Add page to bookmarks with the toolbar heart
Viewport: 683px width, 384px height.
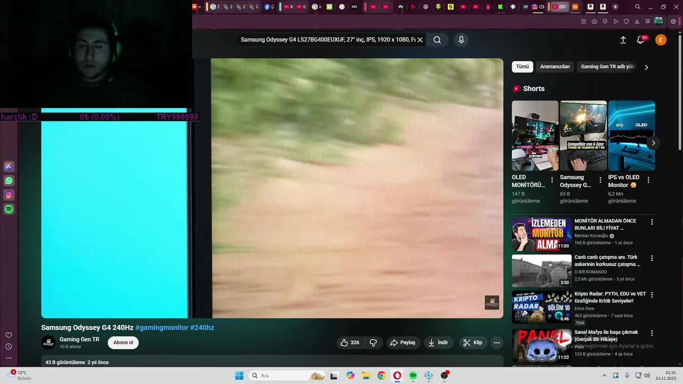[626, 21]
